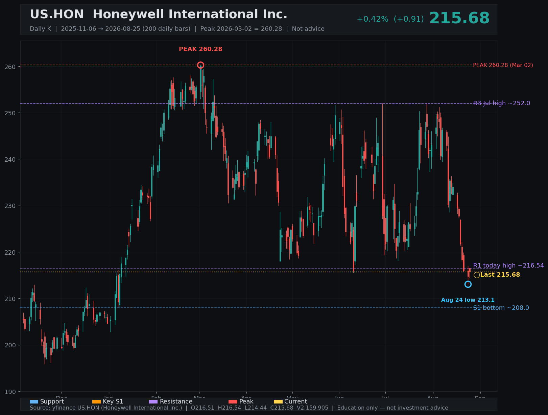Click the 210 y-axis tick label
The image size is (548, 415).
10,299
